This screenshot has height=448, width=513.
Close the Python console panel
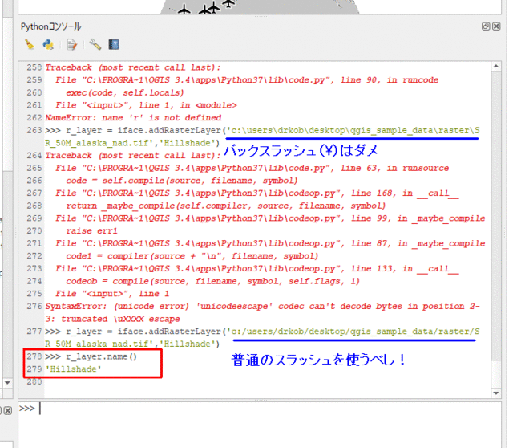click(x=496, y=26)
